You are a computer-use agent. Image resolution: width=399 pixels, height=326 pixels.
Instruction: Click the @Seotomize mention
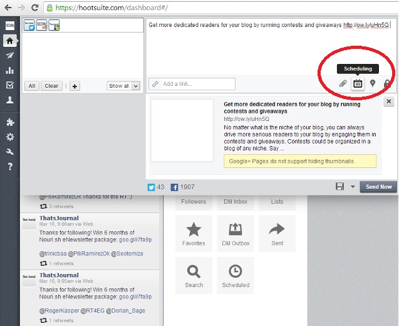(127, 254)
